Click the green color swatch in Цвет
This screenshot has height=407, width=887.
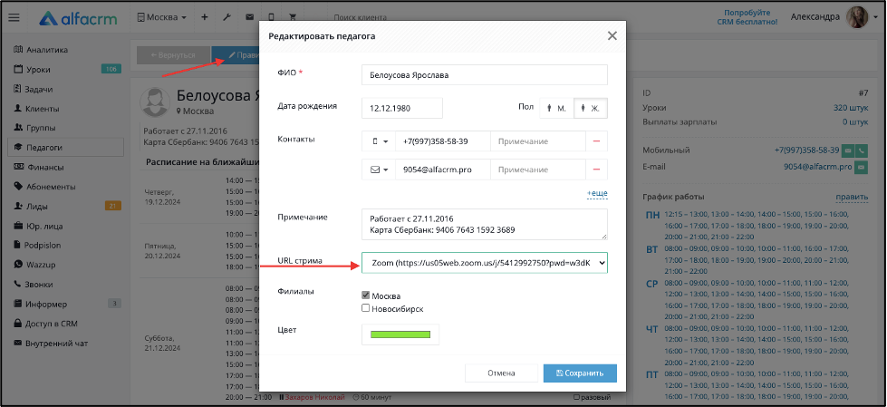tap(400, 334)
